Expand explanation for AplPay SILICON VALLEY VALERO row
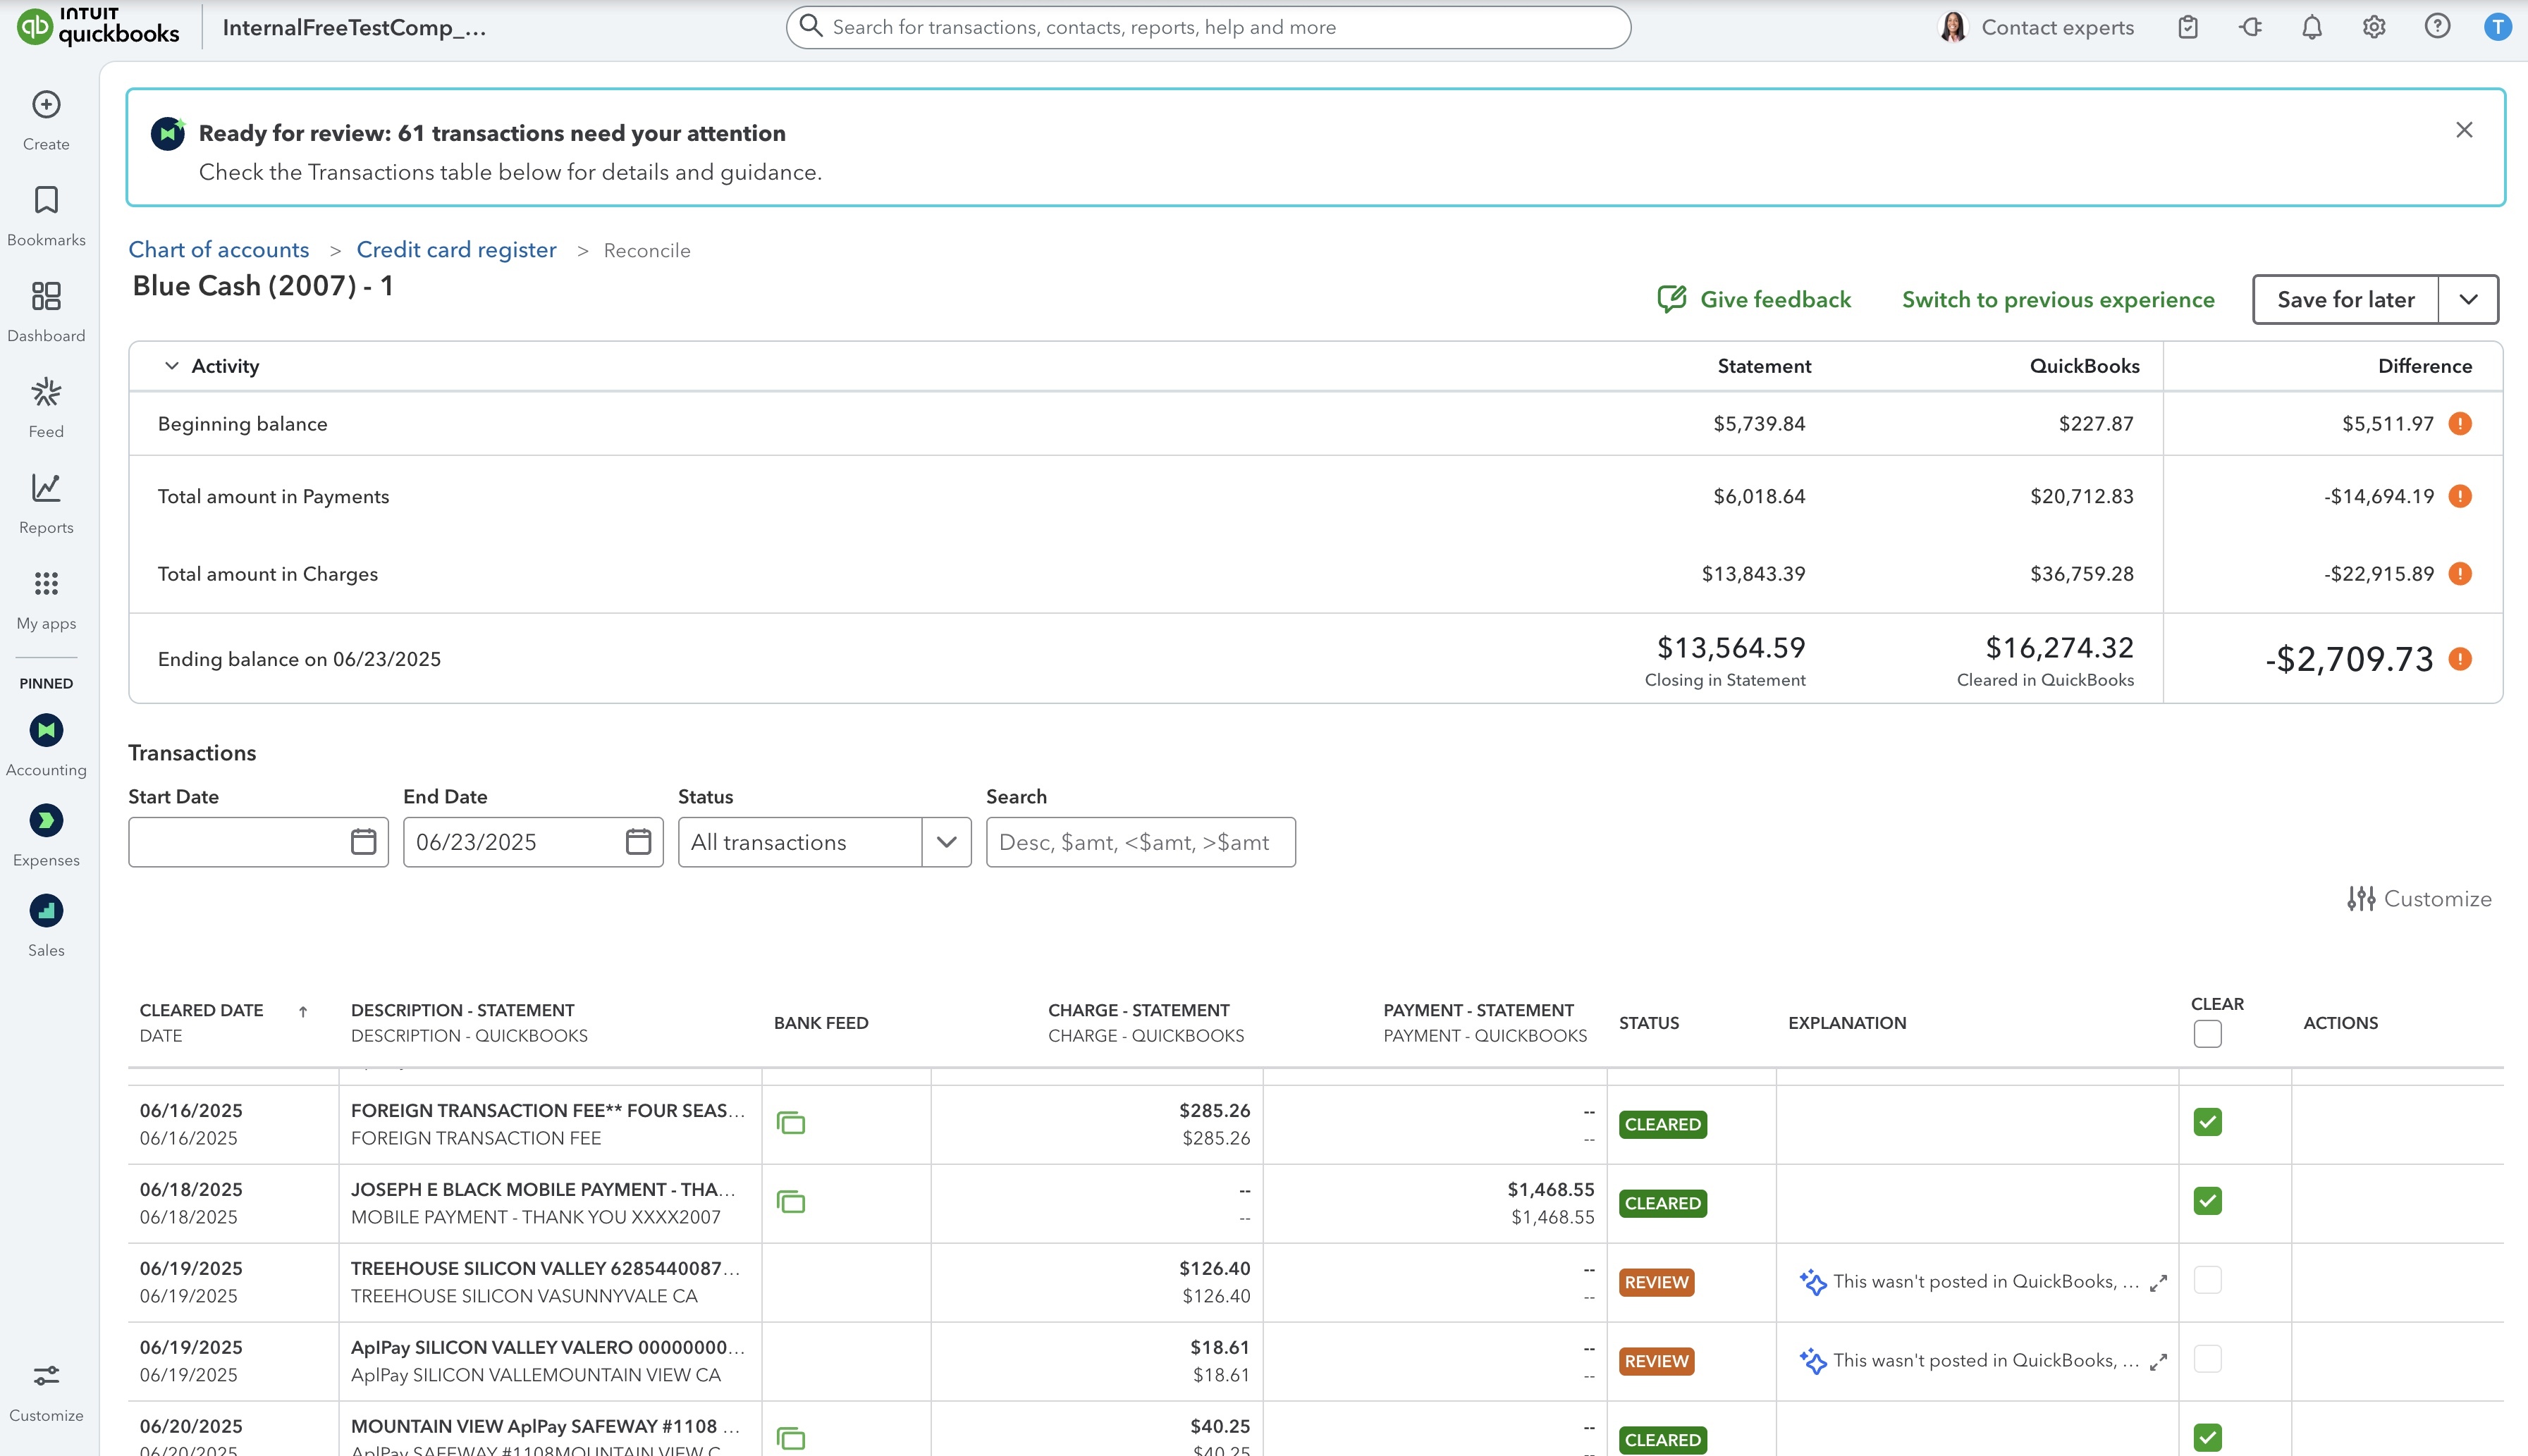The height and width of the screenshot is (1456, 2528). coord(2159,1361)
